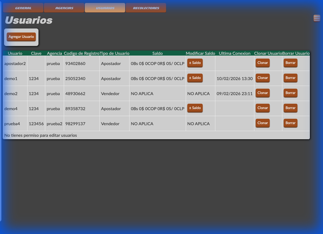Screen dimensions: 323x234
Task: Click the Usuario column header
Action: coord(15,53)
